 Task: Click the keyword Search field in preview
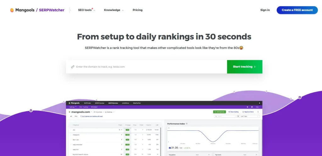(225, 116)
